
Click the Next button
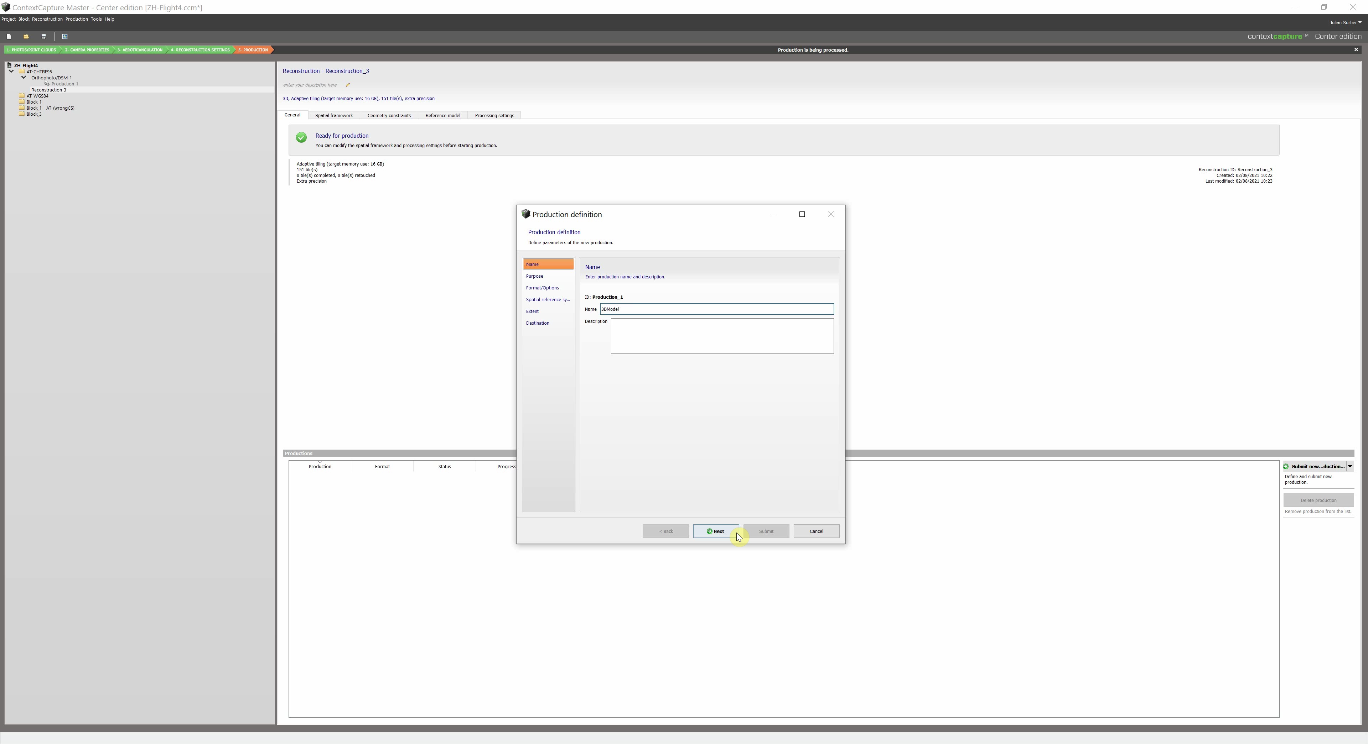tap(715, 531)
